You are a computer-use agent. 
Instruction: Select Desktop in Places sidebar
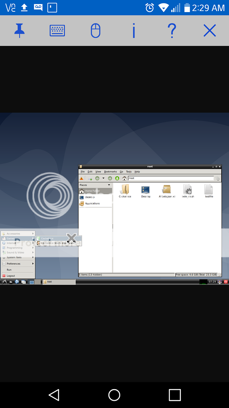(x=95, y=197)
